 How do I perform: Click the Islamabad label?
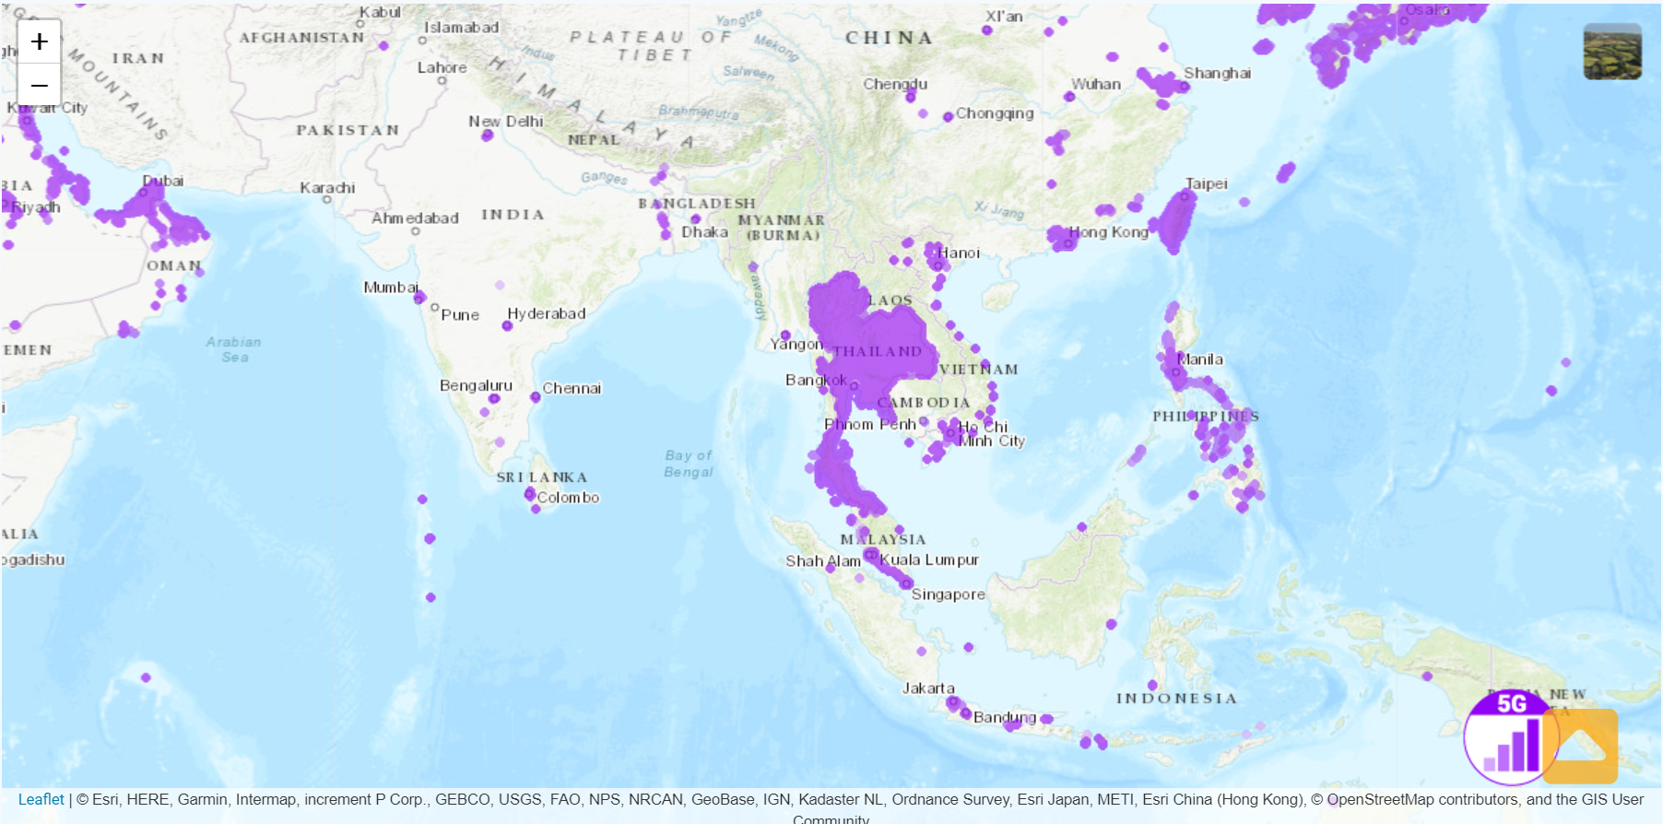(461, 28)
